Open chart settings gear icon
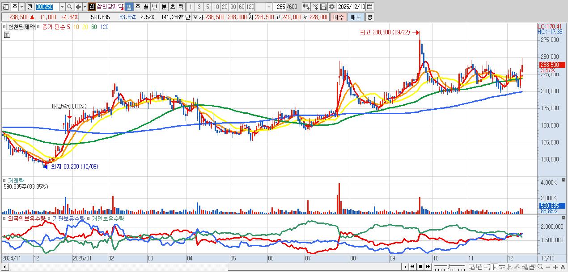568x272 pixels. (332, 7)
